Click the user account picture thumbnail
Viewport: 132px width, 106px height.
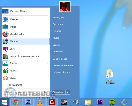pos(65,7)
